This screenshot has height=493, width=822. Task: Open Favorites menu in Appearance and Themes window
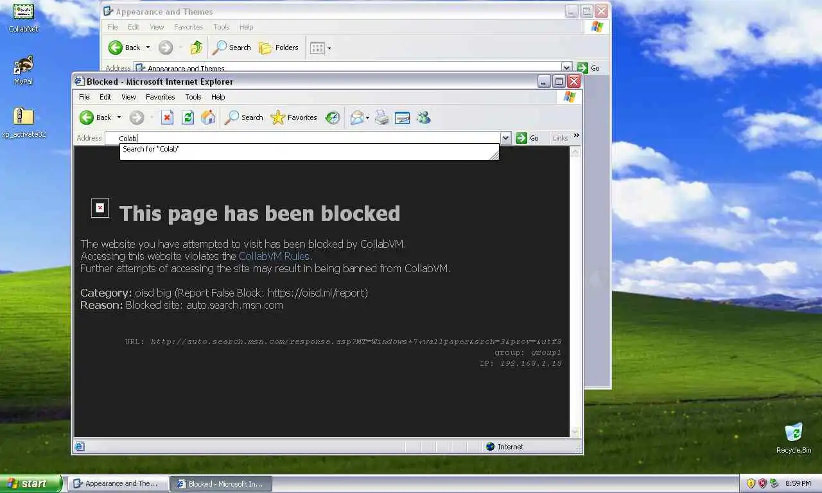pyautogui.click(x=188, y=27)
